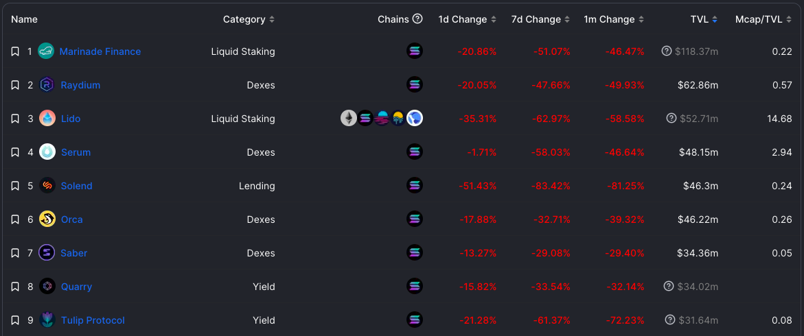The height and width of the screenshot is (336, 804).
Task: Click the Marinade Finance logo icon
Action: click(x=47, y=51)
